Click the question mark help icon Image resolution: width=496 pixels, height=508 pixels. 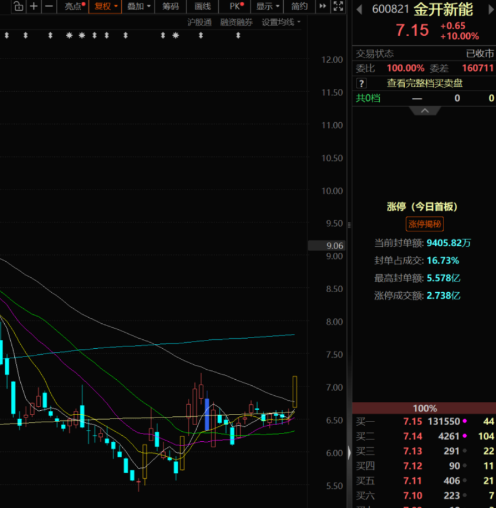(361, 83)
